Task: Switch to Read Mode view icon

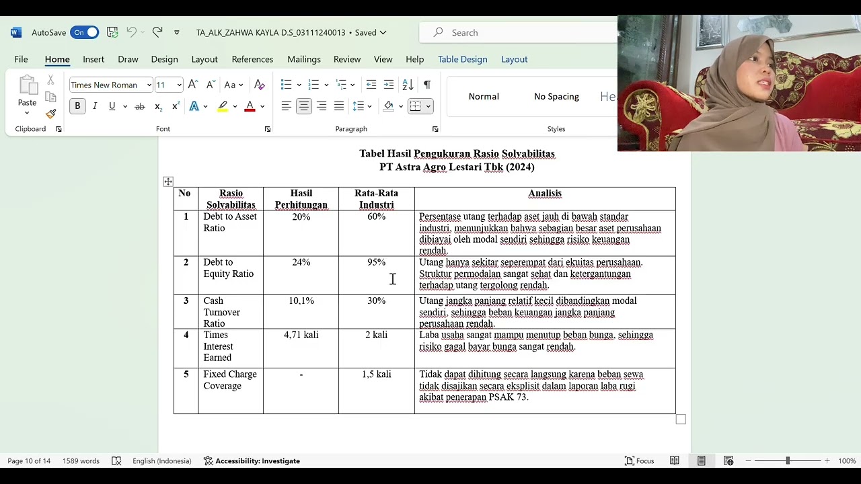Action: [674, 460]
